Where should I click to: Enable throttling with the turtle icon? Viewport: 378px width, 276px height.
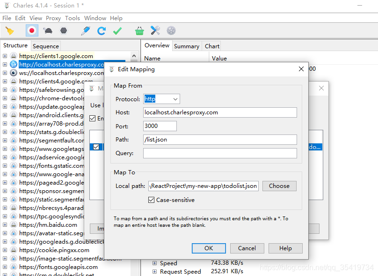point(48,30)
